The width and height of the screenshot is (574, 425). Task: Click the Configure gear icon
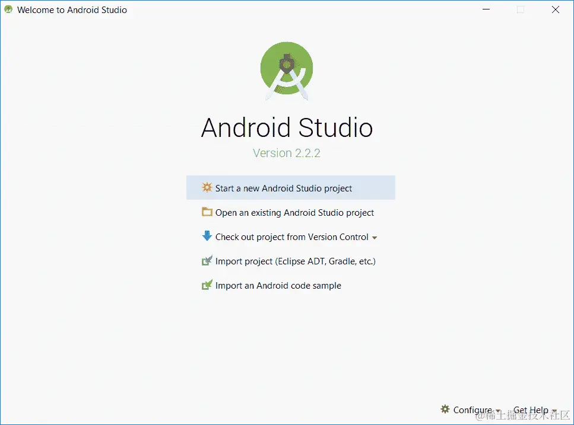445,409
